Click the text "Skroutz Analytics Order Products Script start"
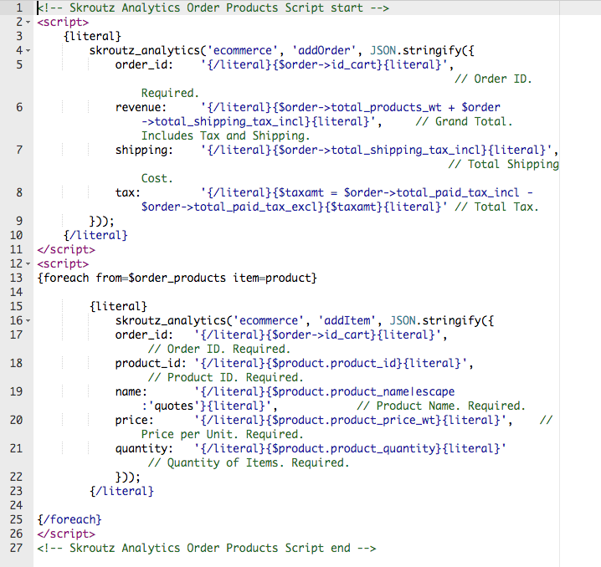Viewport: 601px width, 567px height. (216, 8)
